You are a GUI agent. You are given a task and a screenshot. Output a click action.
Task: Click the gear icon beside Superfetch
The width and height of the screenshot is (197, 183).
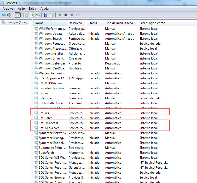[x=36, y=152]
